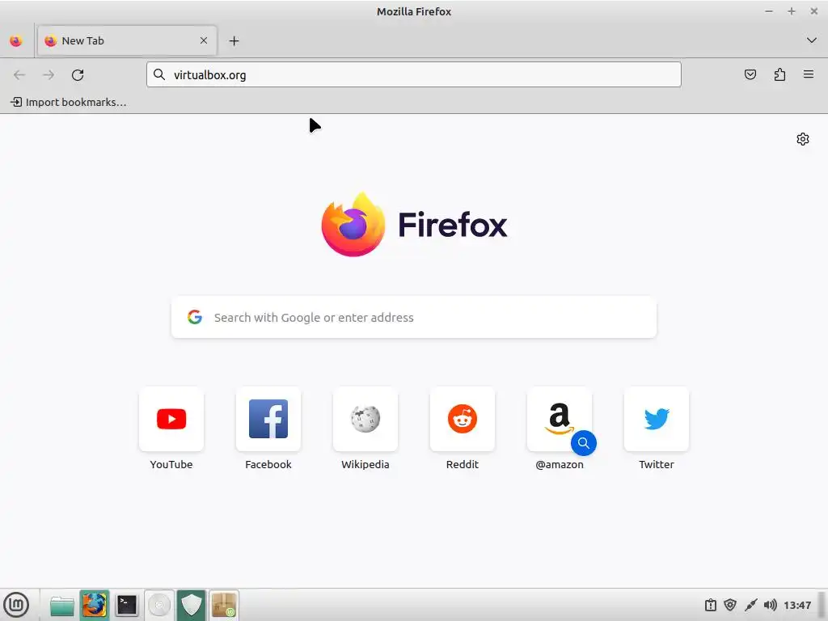The image size is (828, 621).
Task: Click the Wikipedia label text
Action: (365, 465)
